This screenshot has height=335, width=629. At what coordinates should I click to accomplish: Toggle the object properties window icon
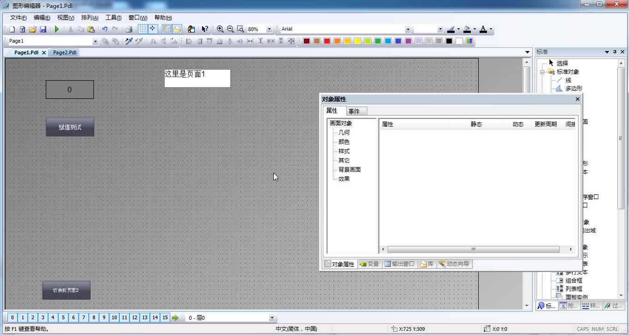tap(166, 29)
